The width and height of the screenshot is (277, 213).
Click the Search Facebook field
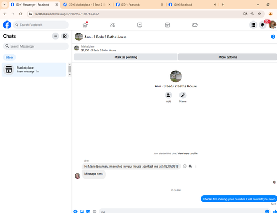40,25
